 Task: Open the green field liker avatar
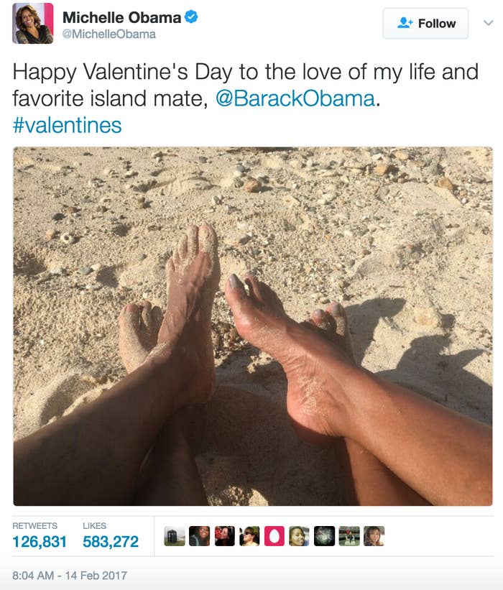349,536
